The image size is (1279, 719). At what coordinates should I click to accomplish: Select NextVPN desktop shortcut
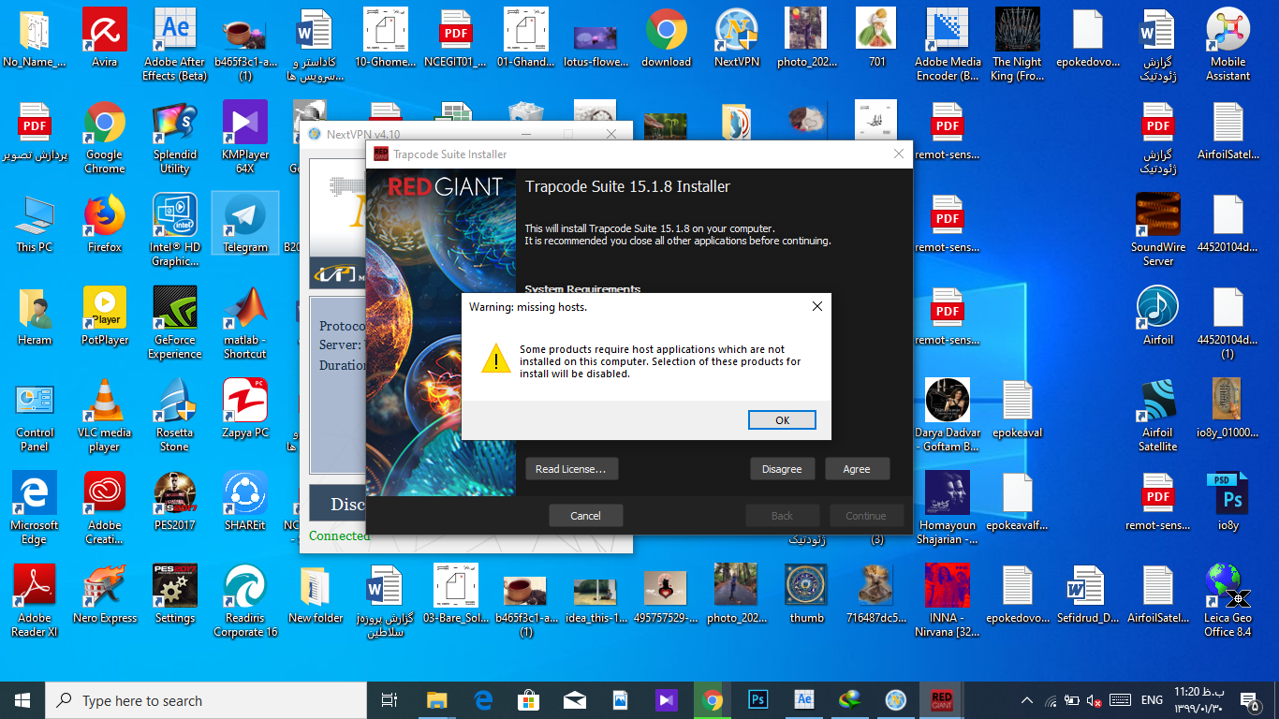click(x=737, y=38)
